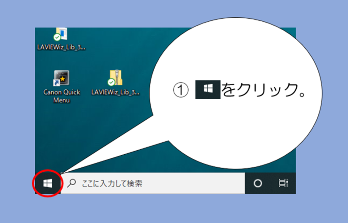Open the Windows Start menu in the taskbar
The height and width of the screenshot is (223, 348).
pyautogui.click(x=48, y=183)
